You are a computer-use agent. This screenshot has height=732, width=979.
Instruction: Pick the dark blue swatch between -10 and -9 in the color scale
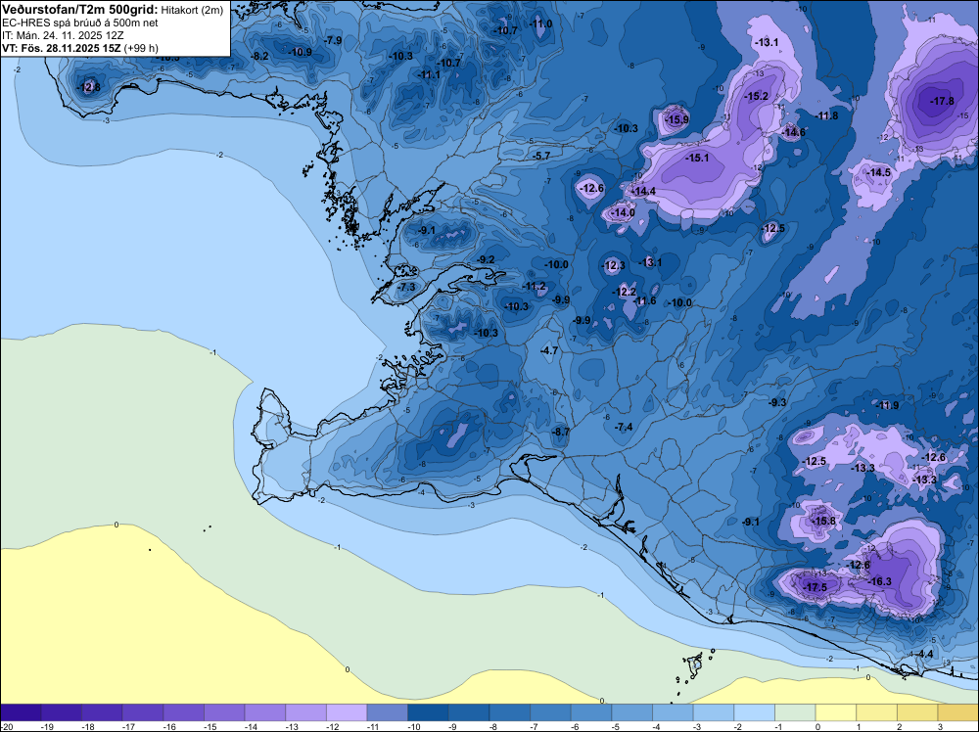[x=428, y=712]
